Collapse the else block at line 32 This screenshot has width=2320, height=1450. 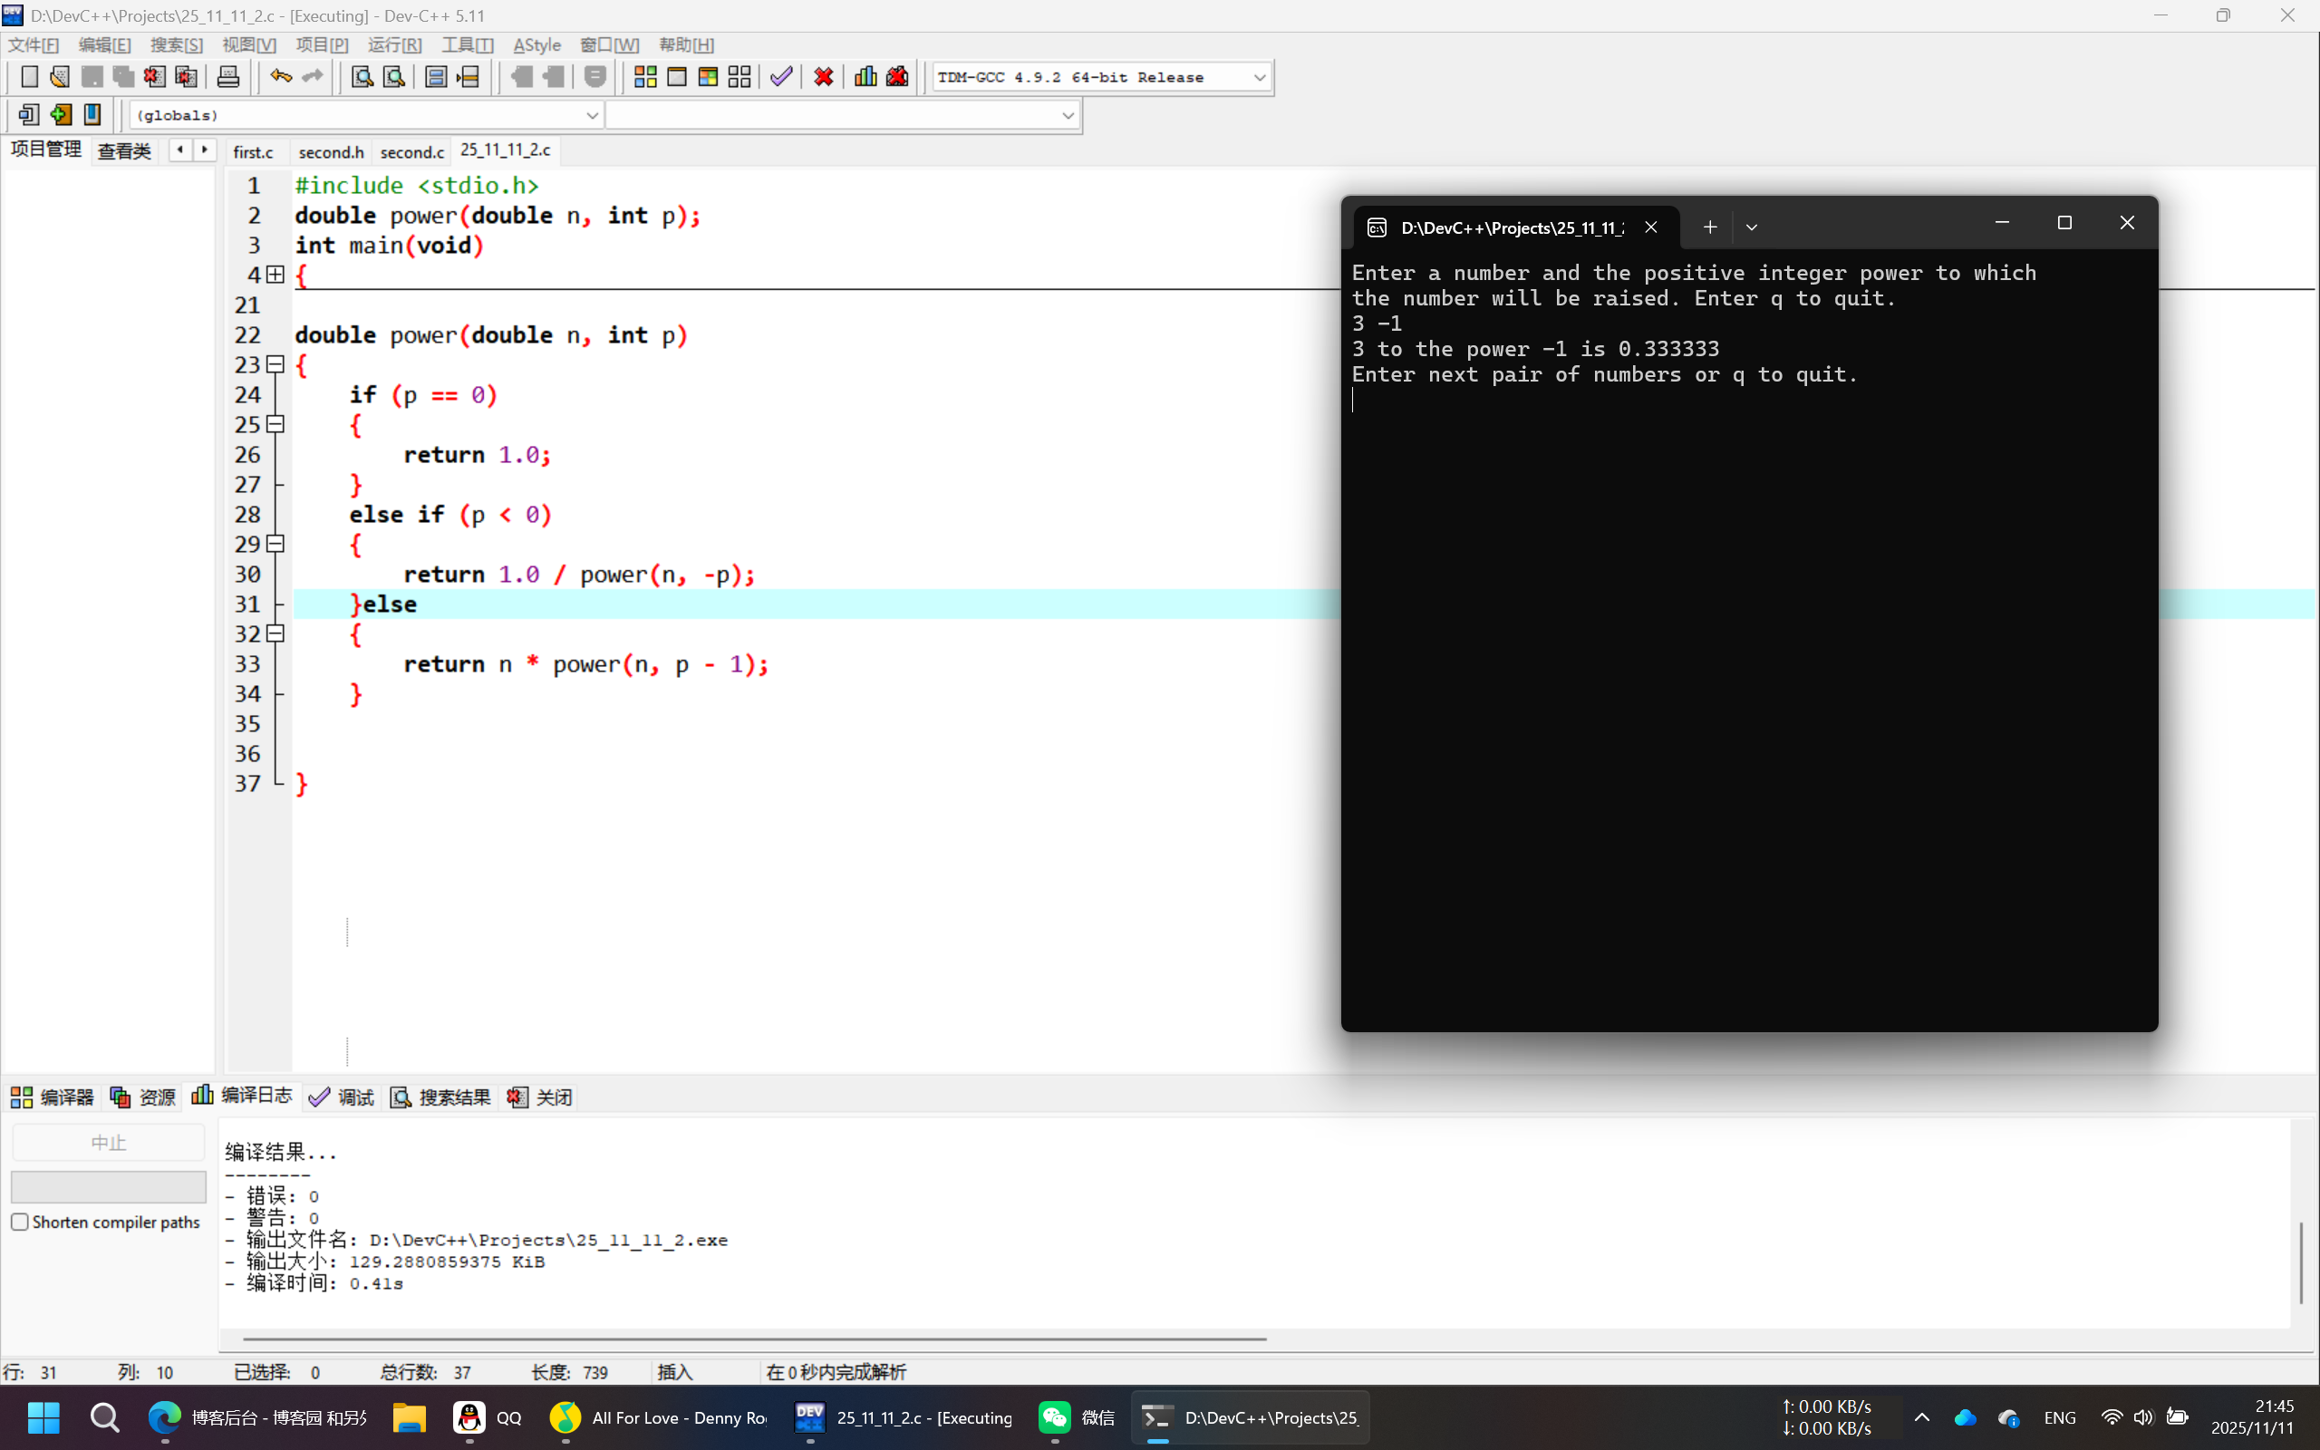click(276, 633)
